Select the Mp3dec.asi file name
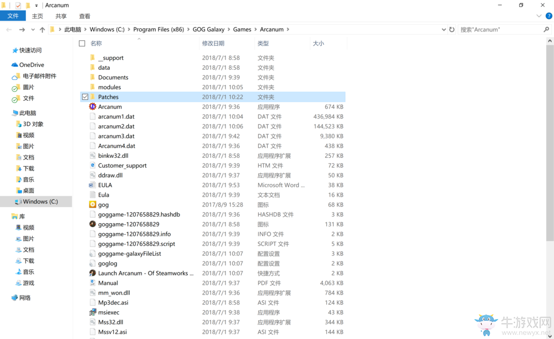This screenshot has width=554, height=339. pos(113,302)
